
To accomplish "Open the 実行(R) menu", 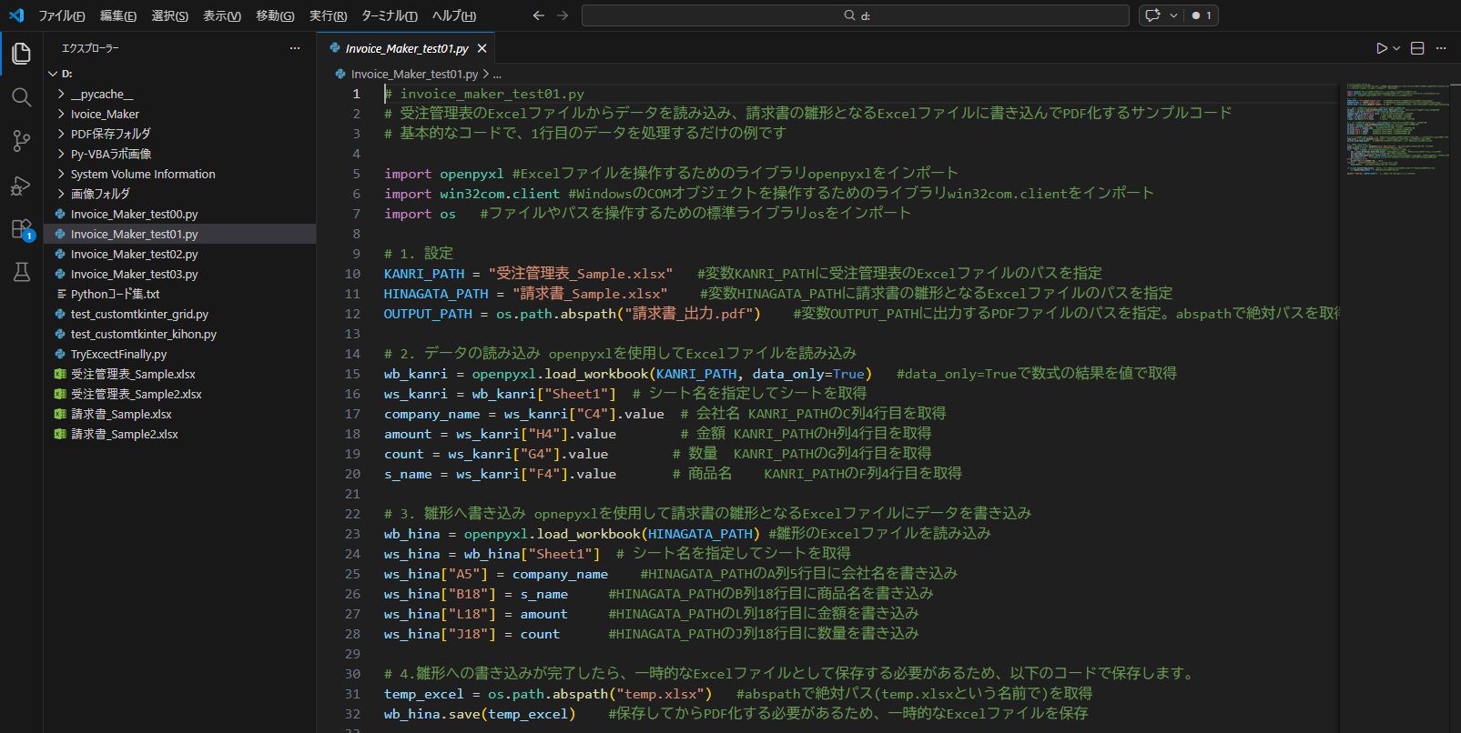I will [x=328, y=15].
